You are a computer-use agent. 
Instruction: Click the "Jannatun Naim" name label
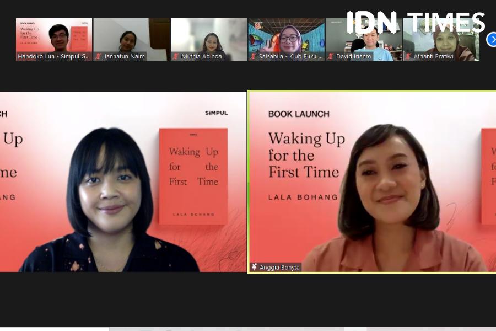pos(125,56)
